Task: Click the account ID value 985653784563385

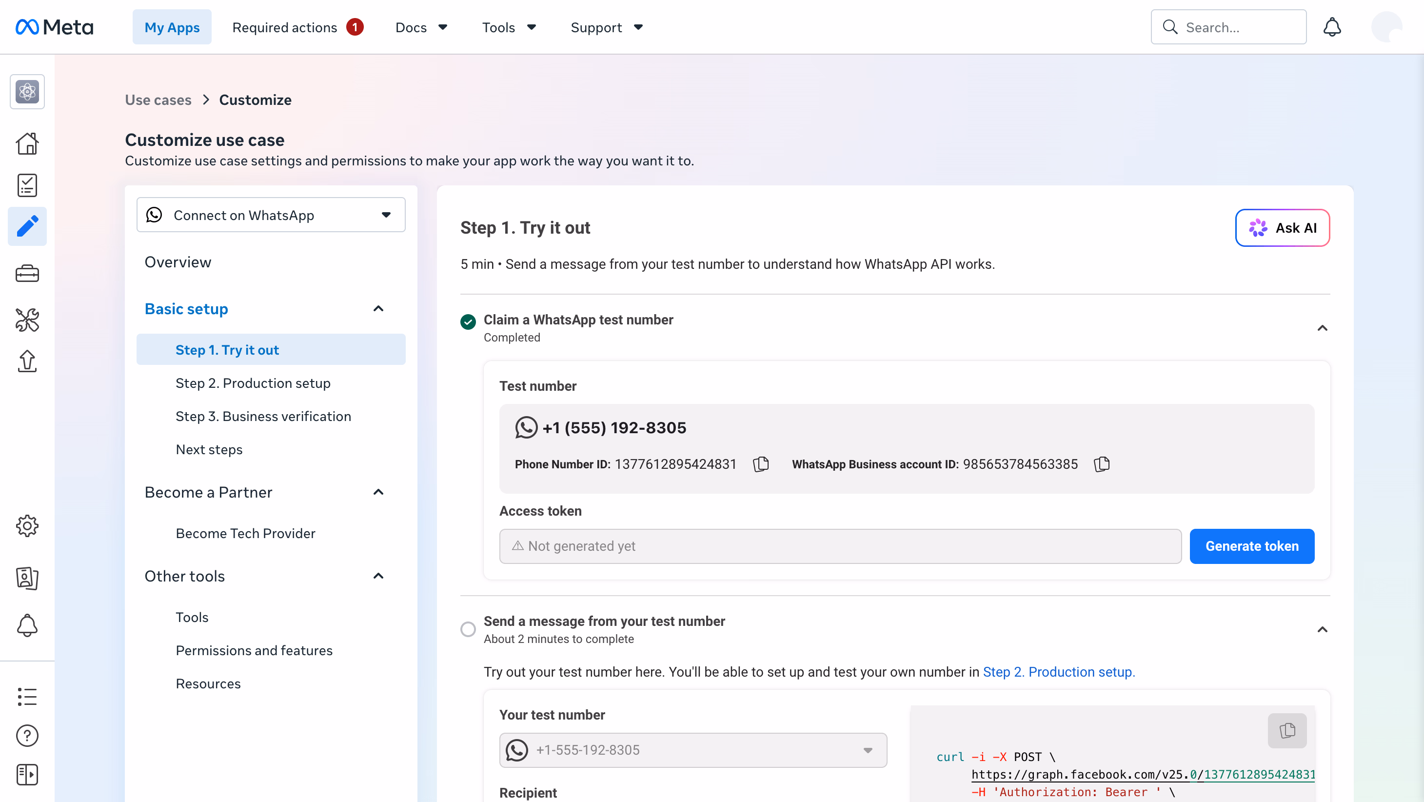Action: point(1021,464)
